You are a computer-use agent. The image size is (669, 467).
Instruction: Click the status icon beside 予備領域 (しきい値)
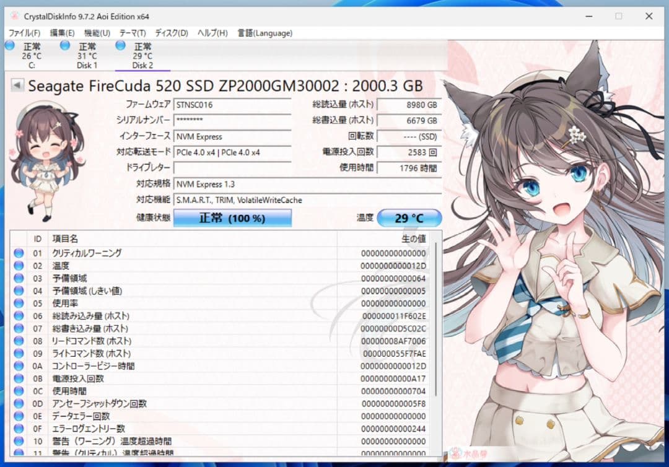click(17, 291)
